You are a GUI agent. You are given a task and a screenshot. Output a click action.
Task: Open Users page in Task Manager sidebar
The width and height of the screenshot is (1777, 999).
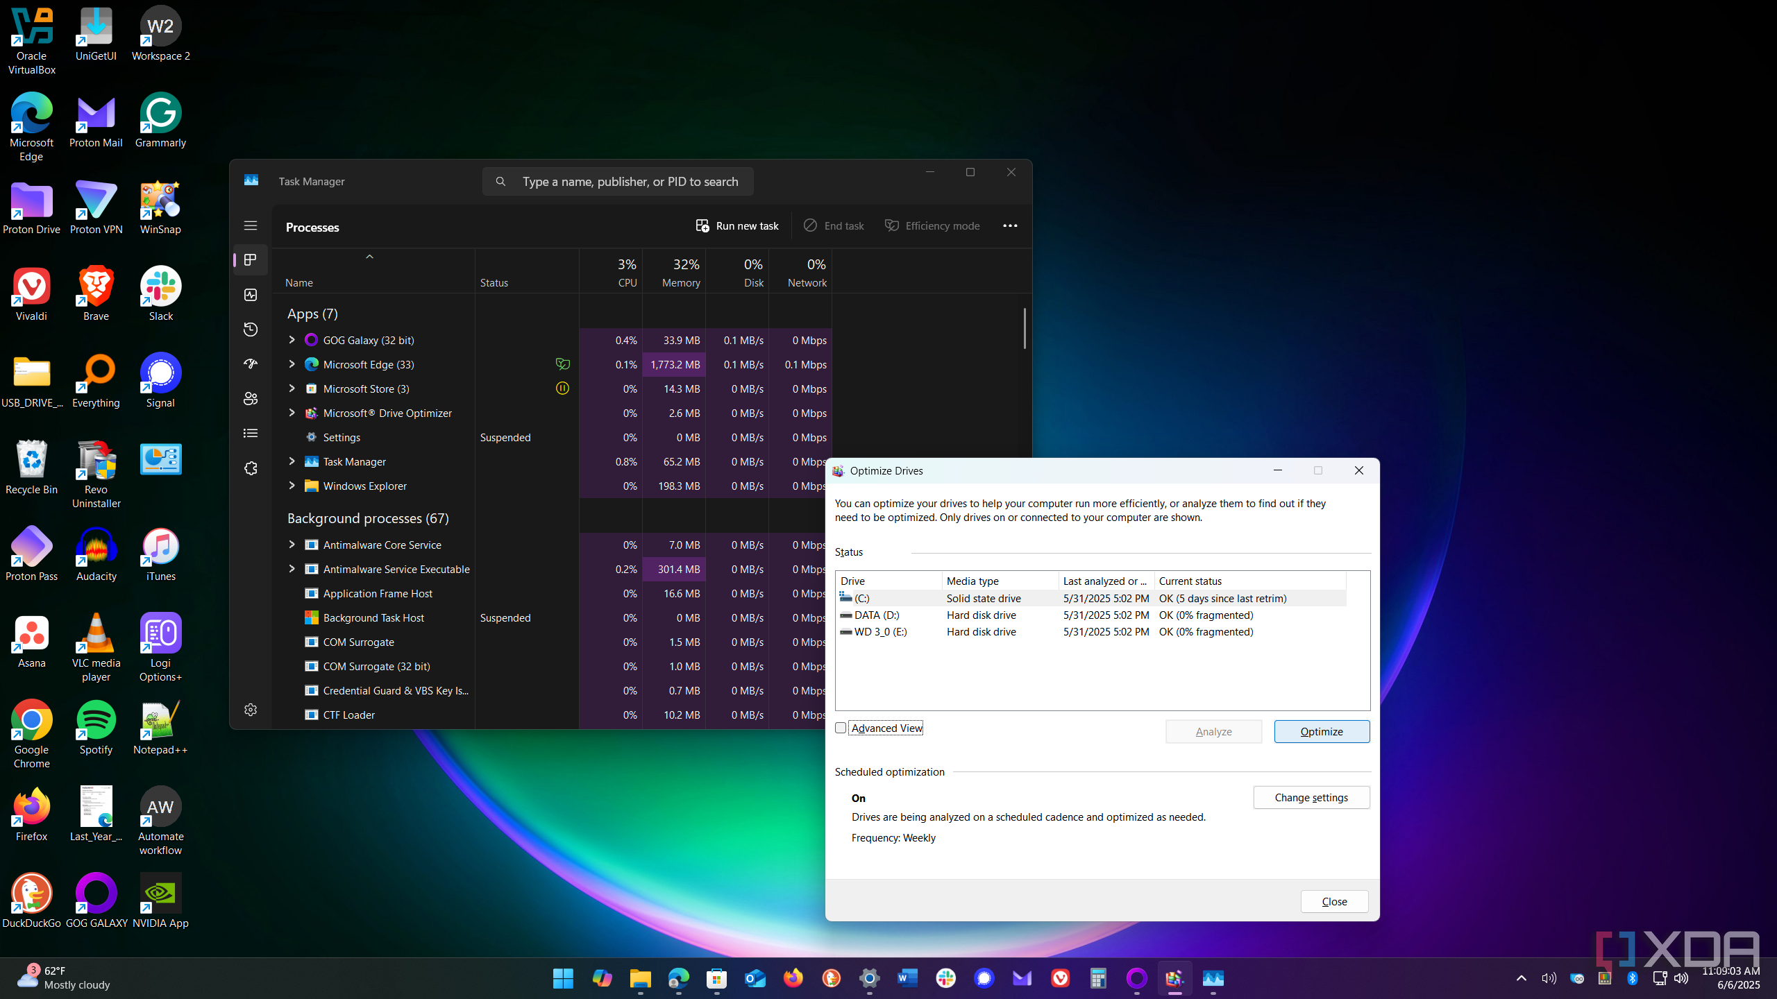(251, 398)
